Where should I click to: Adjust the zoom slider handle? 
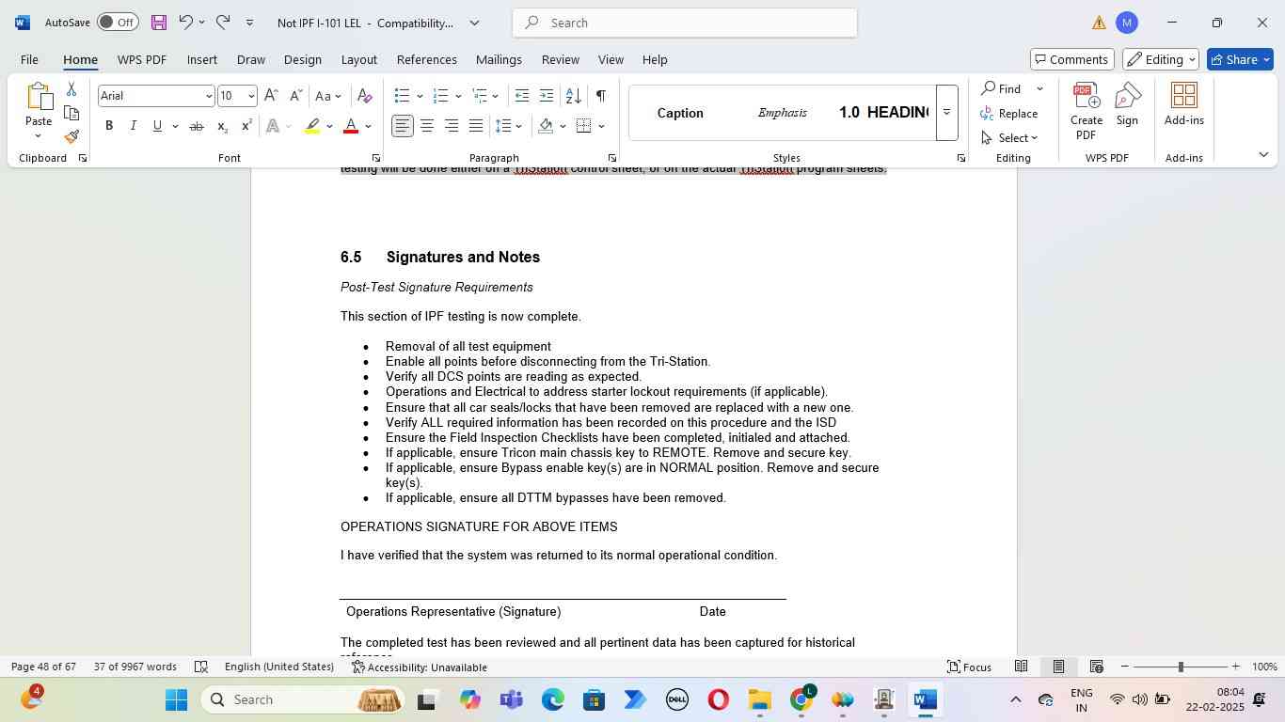click(x=1181, y=667)
